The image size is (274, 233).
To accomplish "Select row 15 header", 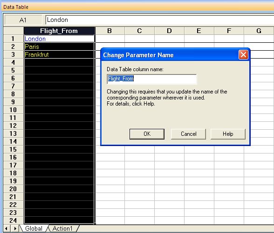I will click(x=13, y=149).
